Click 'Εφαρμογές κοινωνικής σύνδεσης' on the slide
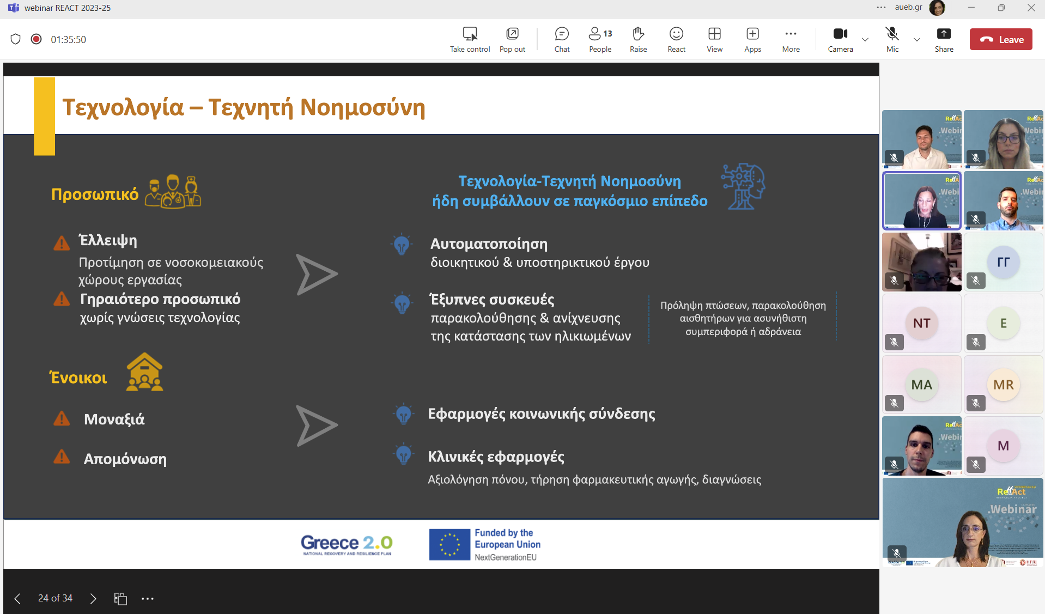Screen dimensions: 1045x614 tap(541, 414)
